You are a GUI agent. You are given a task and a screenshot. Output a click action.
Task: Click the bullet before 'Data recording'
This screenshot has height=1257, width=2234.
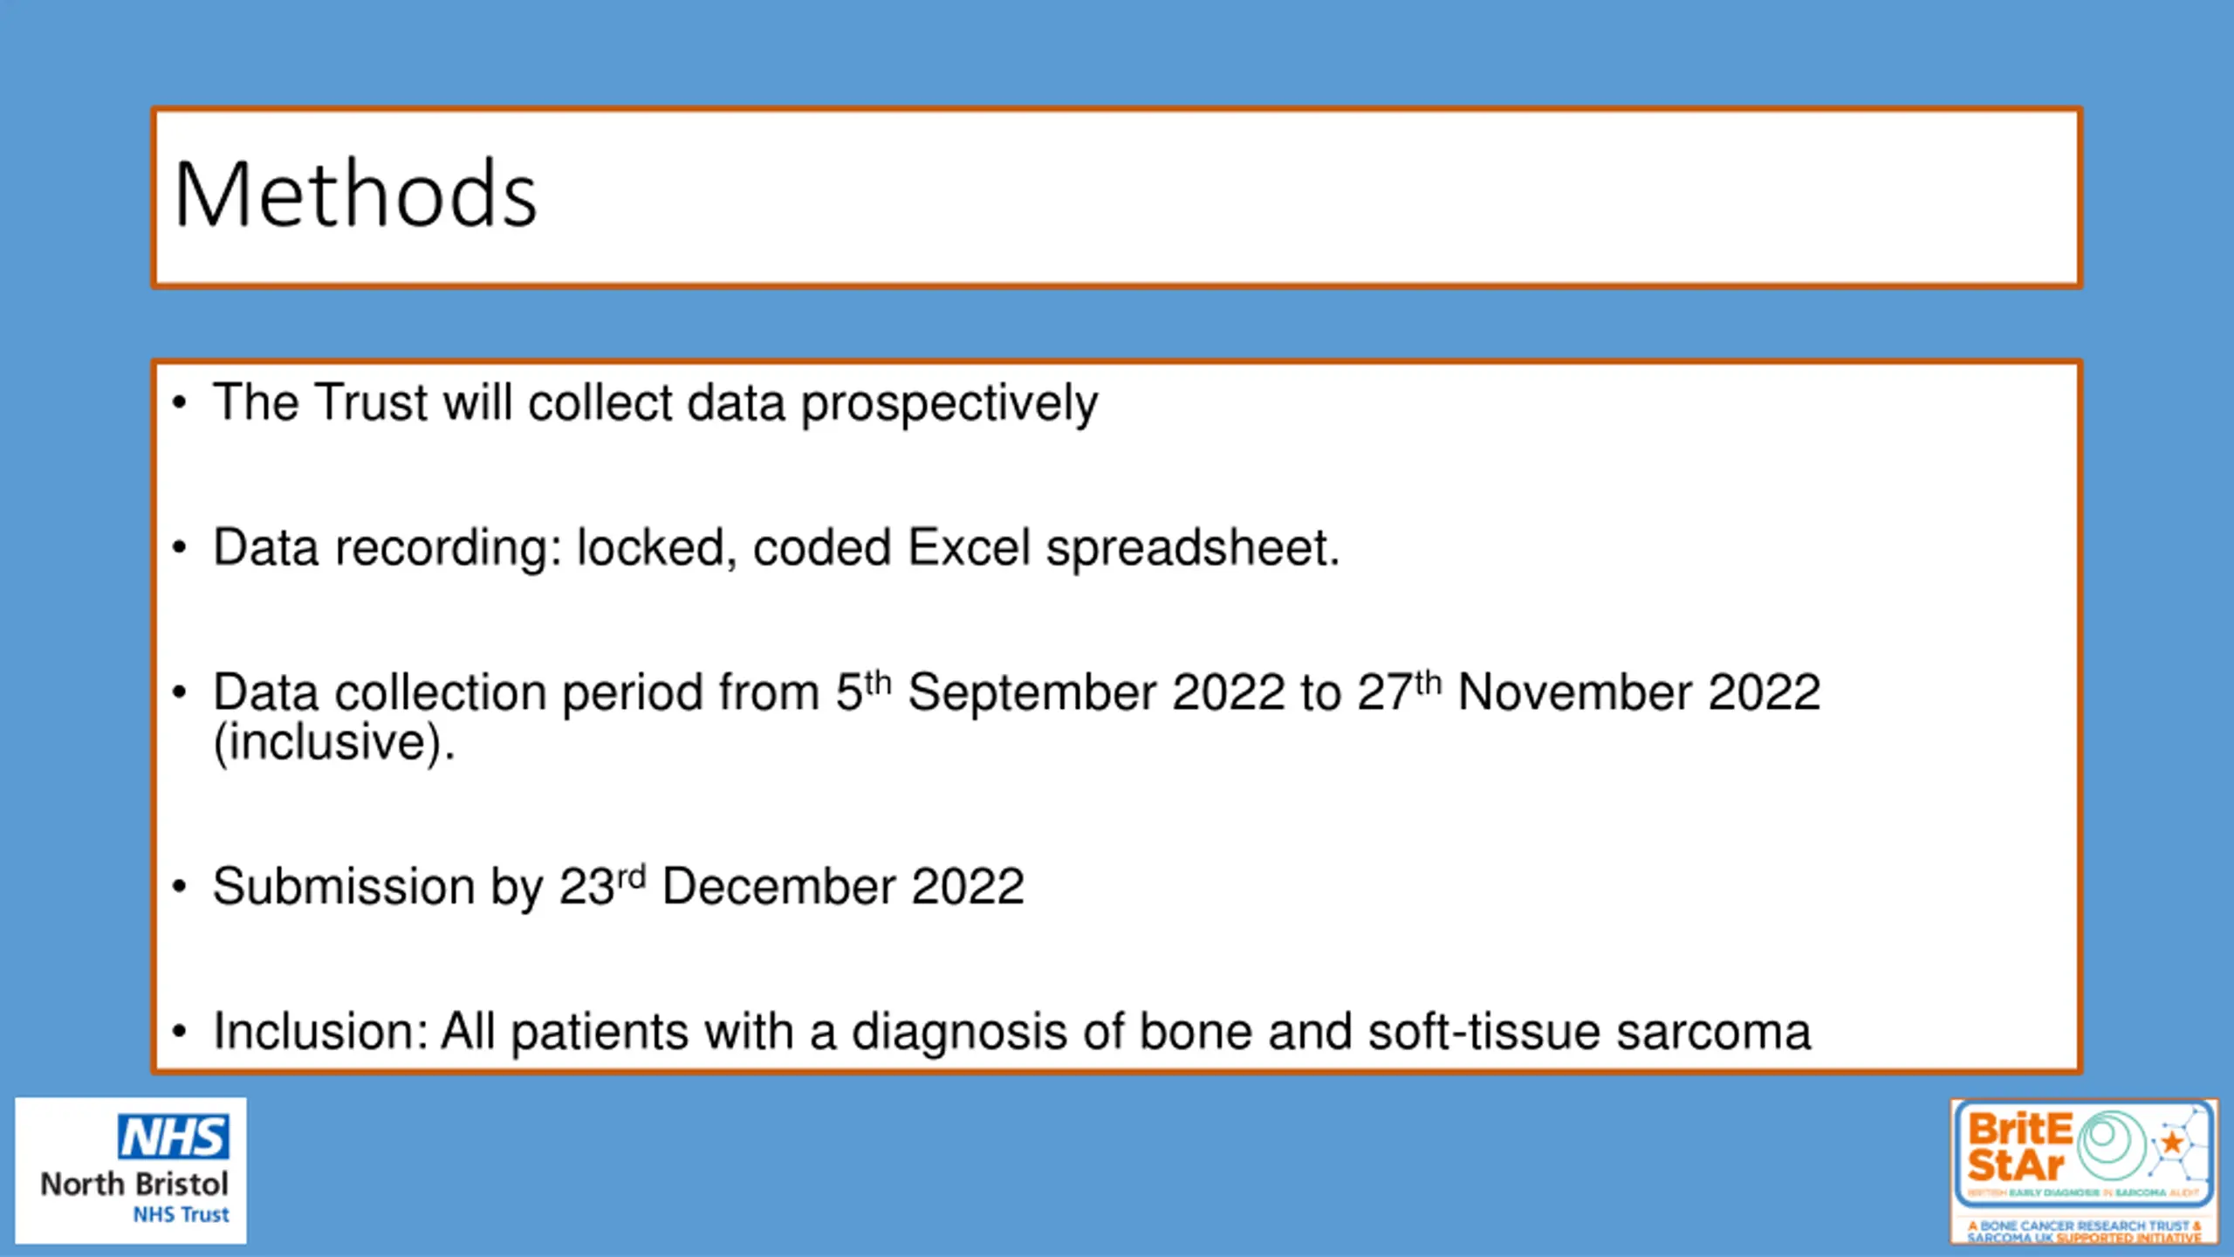[180, 548]
